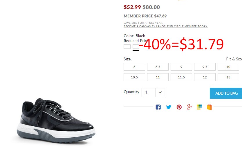Choose size 13
This screenshot has width=242, height=151.
pyautogui.click(x=228, y=77)
